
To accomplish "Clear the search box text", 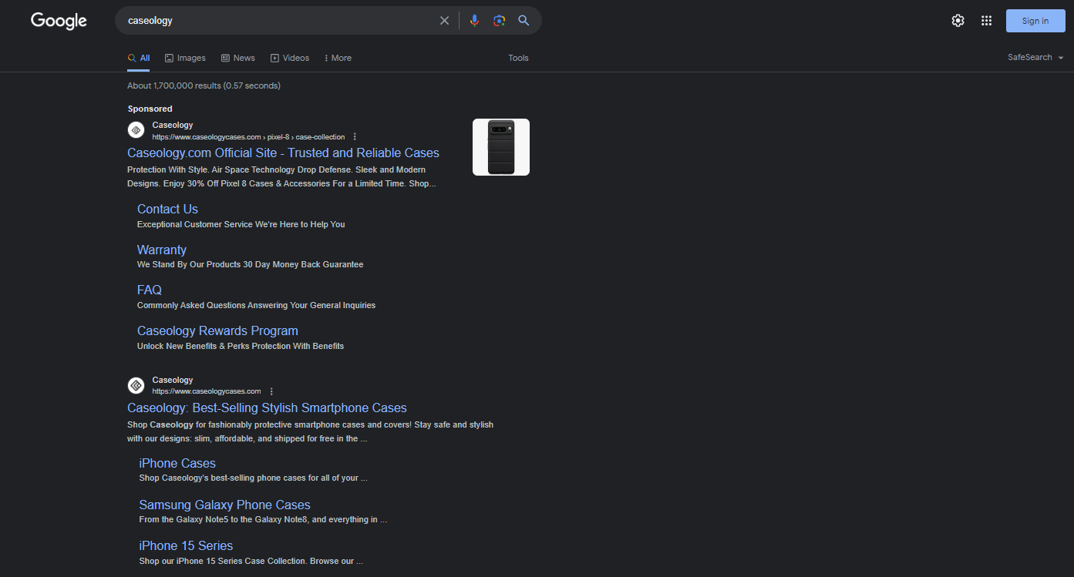I will pos(444,21).
